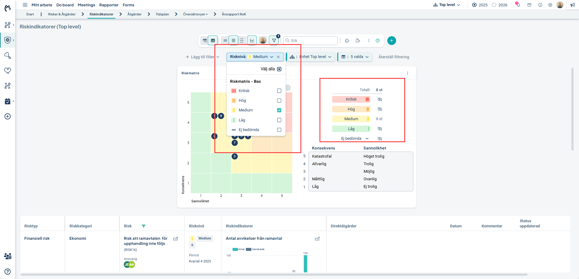This screenshot has height=279, width=579.
Task: Click the export icon beside the search box
Action: (x=358, y=40)
